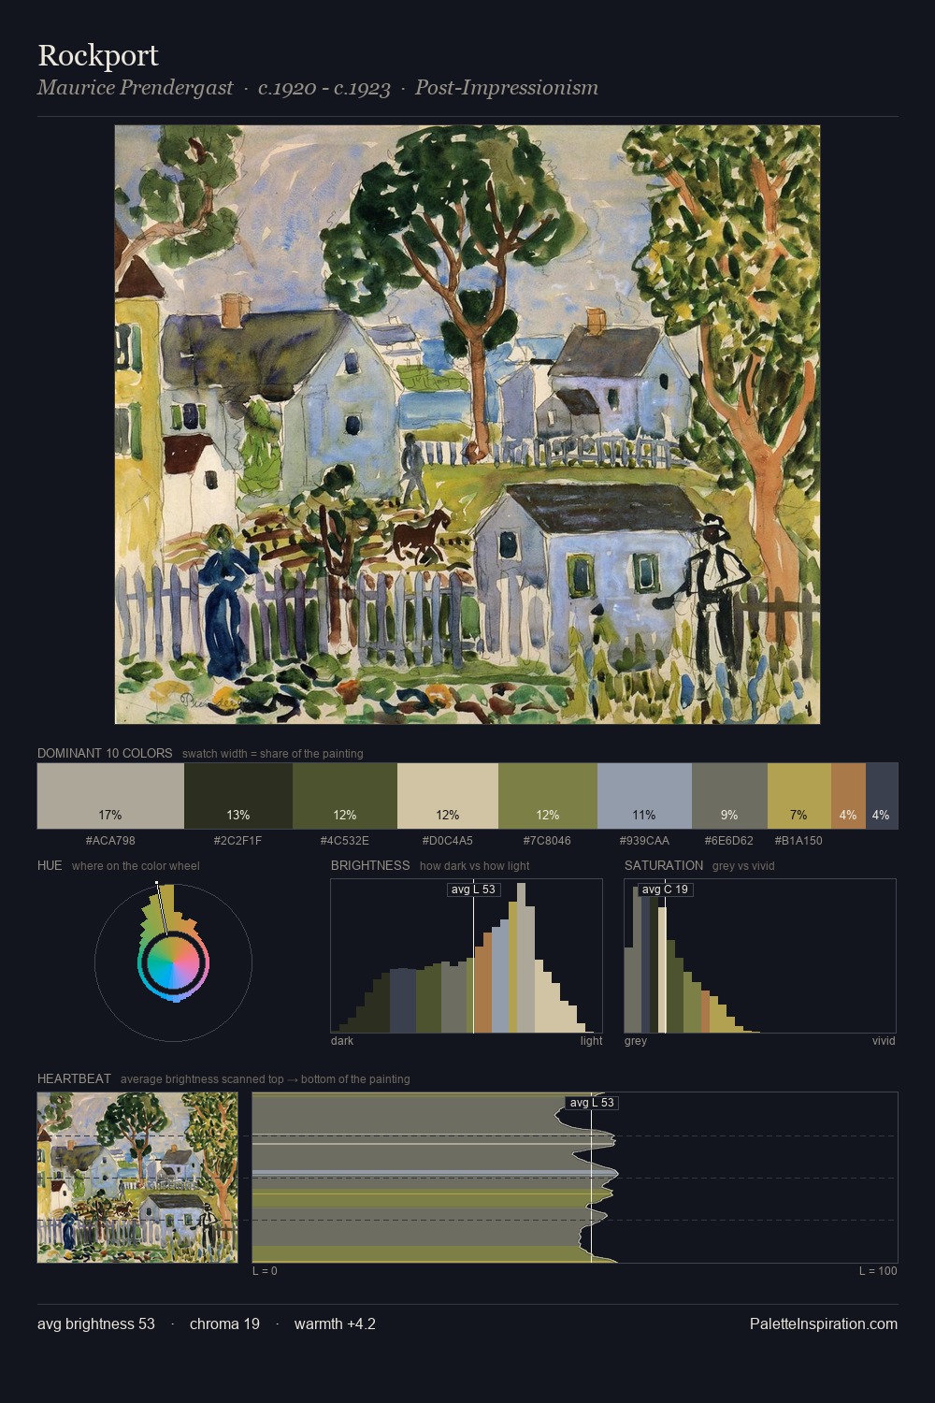Click the warmth +4.2 footer stat

coord(335,1324)
